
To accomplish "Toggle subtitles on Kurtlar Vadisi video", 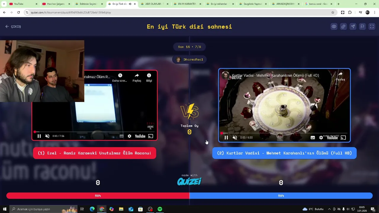I will [313, 138].
